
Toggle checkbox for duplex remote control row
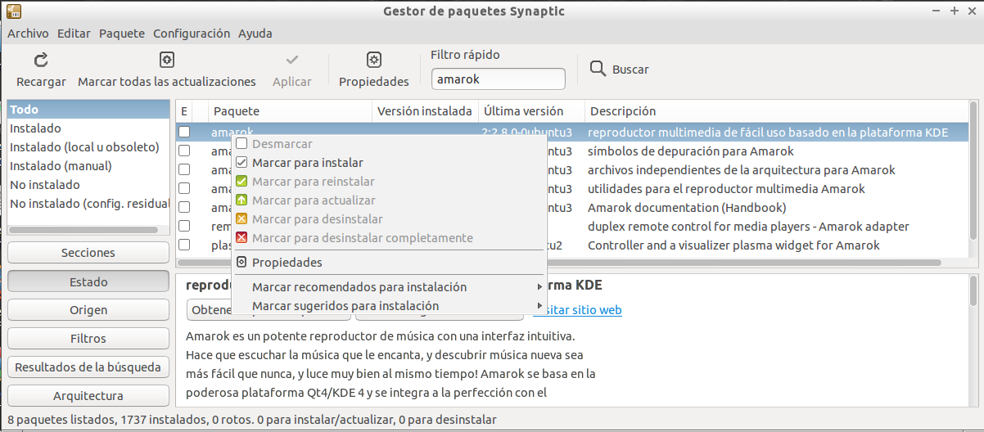pyautogui.click(x=184, y=226)
